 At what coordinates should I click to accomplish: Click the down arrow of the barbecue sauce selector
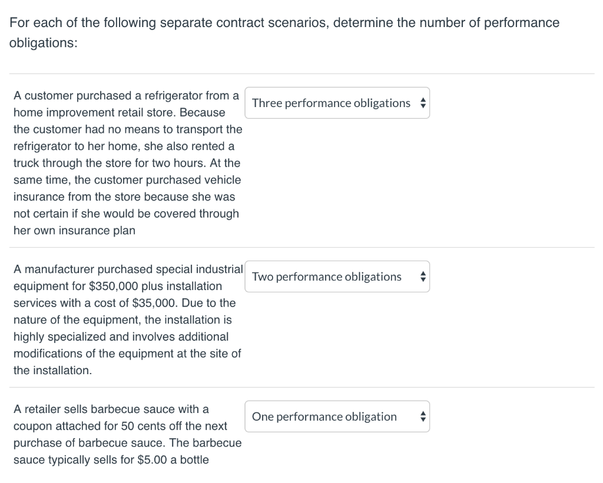click(423, 419)
